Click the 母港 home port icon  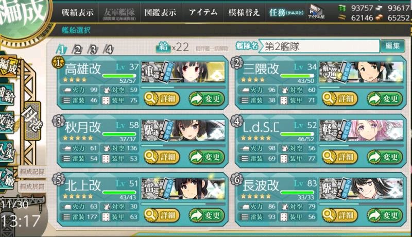pos(32,121)
